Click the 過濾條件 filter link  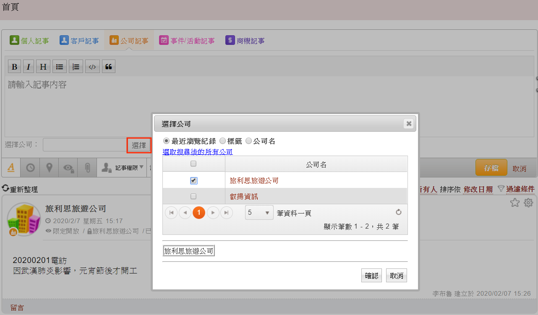point(520,189)
